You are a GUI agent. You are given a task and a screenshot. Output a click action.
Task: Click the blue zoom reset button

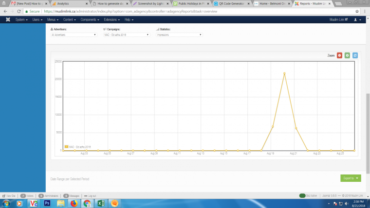pyautogui.click(x=355, y=55)
